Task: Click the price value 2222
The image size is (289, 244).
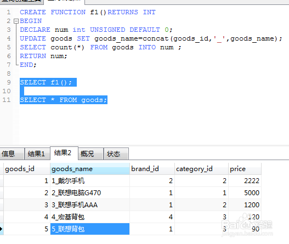Action: coord(252,181)
